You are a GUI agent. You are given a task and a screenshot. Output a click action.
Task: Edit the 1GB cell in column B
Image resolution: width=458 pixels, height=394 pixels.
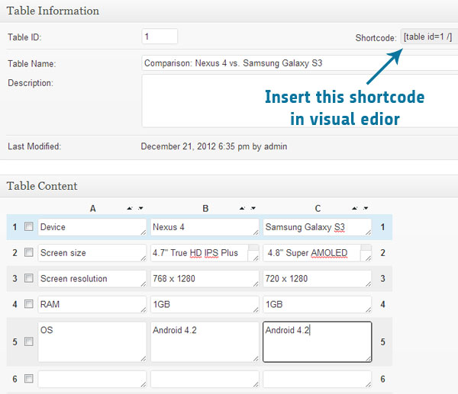coord(205,305)
